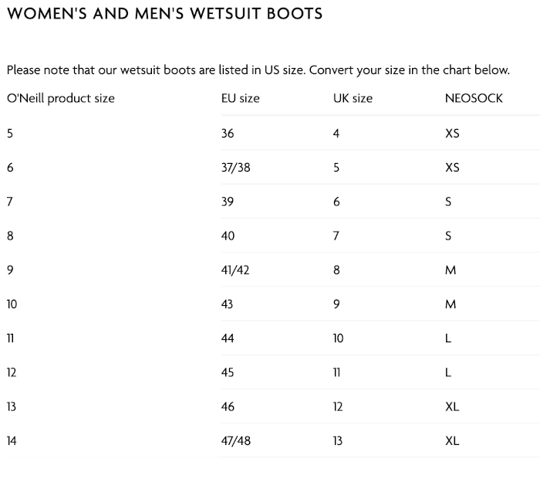Click the NEOSOCK XS cell in the EU 36 row
540x486 pixels.
[452, 133]
